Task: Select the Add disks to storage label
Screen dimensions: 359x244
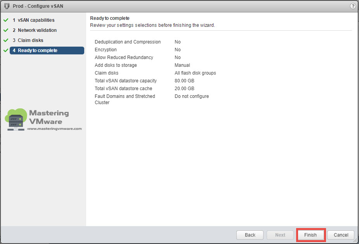Action: point(116,65)
